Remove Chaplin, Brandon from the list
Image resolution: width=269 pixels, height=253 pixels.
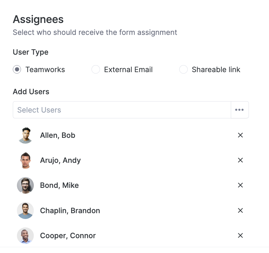coord(240,211)
